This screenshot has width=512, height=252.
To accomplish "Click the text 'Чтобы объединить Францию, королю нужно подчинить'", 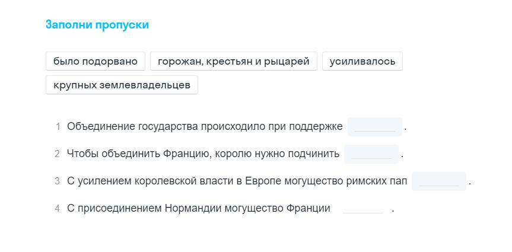I will point(203,154).
